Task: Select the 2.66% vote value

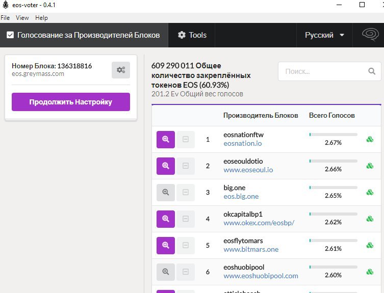Action: [x=333, y=169]
